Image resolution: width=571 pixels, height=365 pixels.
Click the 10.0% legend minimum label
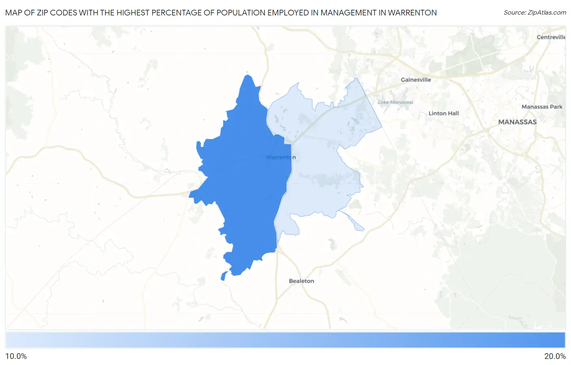[x=16, y=356]
